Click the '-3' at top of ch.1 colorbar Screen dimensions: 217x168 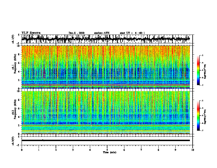pos(202,55)
